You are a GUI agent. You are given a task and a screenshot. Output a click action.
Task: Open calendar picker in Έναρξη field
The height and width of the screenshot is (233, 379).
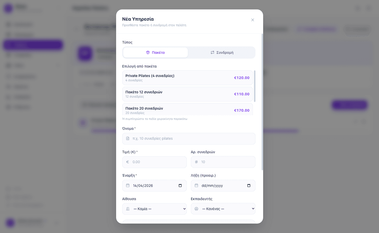tap(180, 186)
